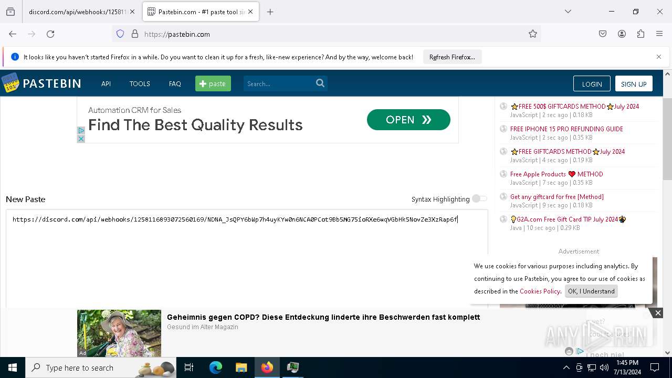The image size is (672, 378).
Task: Open a new tab with the plus button
Action: 270,12
